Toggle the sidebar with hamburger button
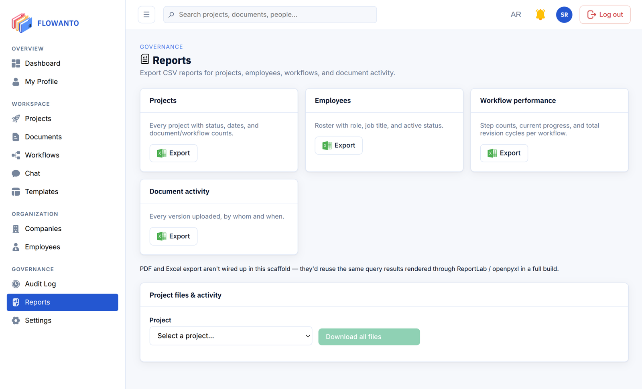The width and height of the screenshot is (642, 389). 146,15
